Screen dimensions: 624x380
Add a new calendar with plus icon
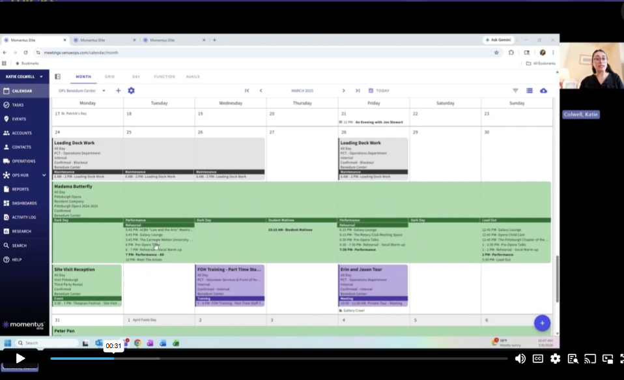tap(118, 91)
